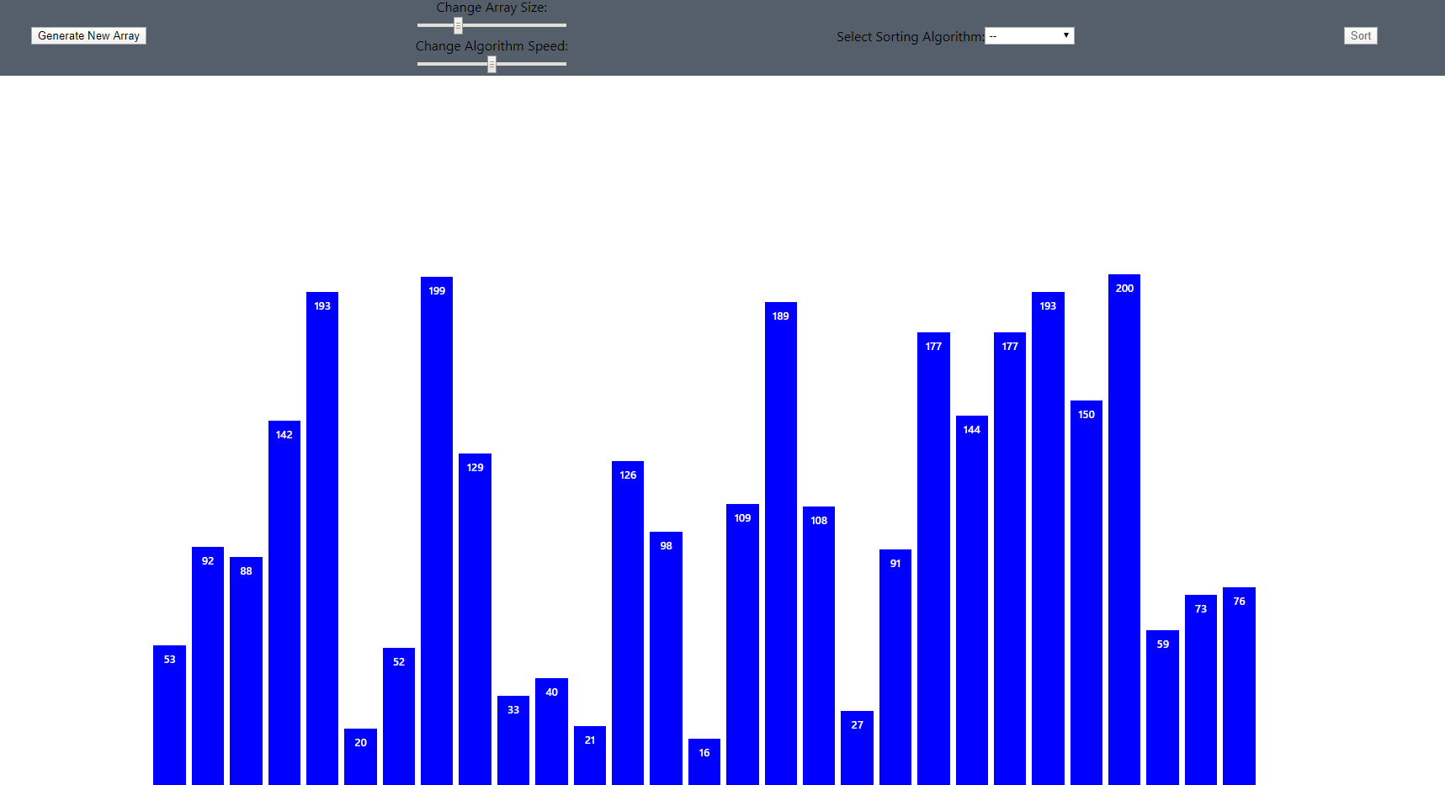This screenshot has height=785, width=1445.
Task: Click the bar labeled 27
Action: tap(857, 748)
